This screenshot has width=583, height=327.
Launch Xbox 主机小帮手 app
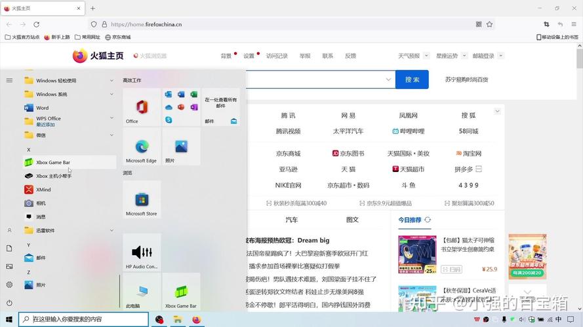pyautogui.click(x=70, y=176)
